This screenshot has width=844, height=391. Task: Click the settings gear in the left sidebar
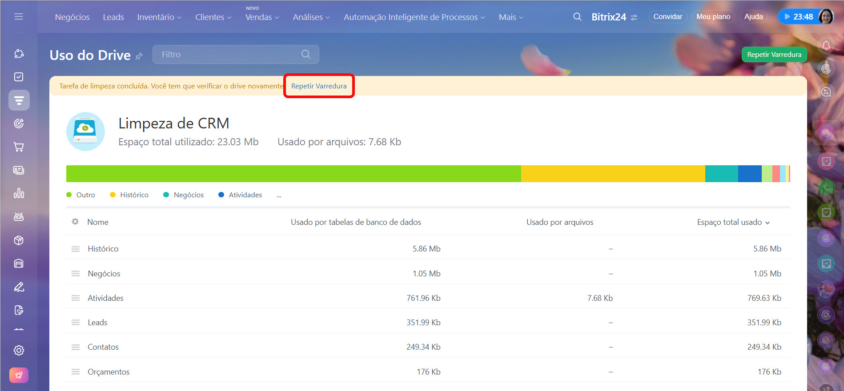[x=19, y=350]
